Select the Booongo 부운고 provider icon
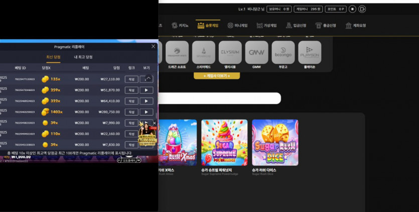This screenshot has width=419, height=212. [283, 52]
